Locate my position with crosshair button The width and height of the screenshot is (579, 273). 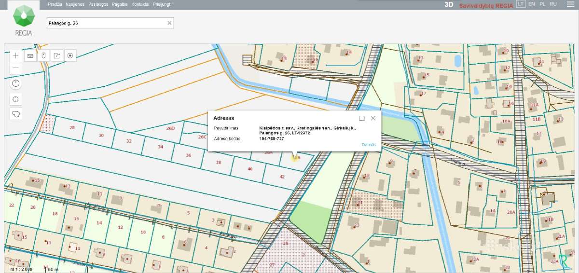click(x=16, y=99)
